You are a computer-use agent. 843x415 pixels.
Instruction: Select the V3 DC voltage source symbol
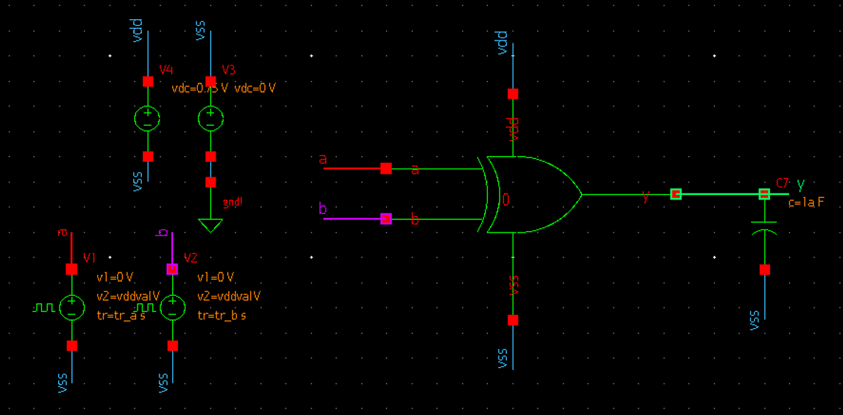pyautogui.click(x=210, y=118)
